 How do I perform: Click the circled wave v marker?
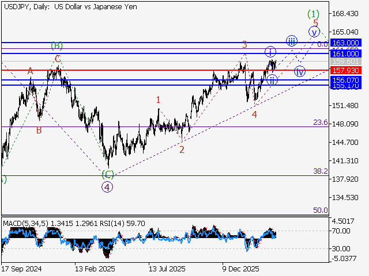point(314,31)
